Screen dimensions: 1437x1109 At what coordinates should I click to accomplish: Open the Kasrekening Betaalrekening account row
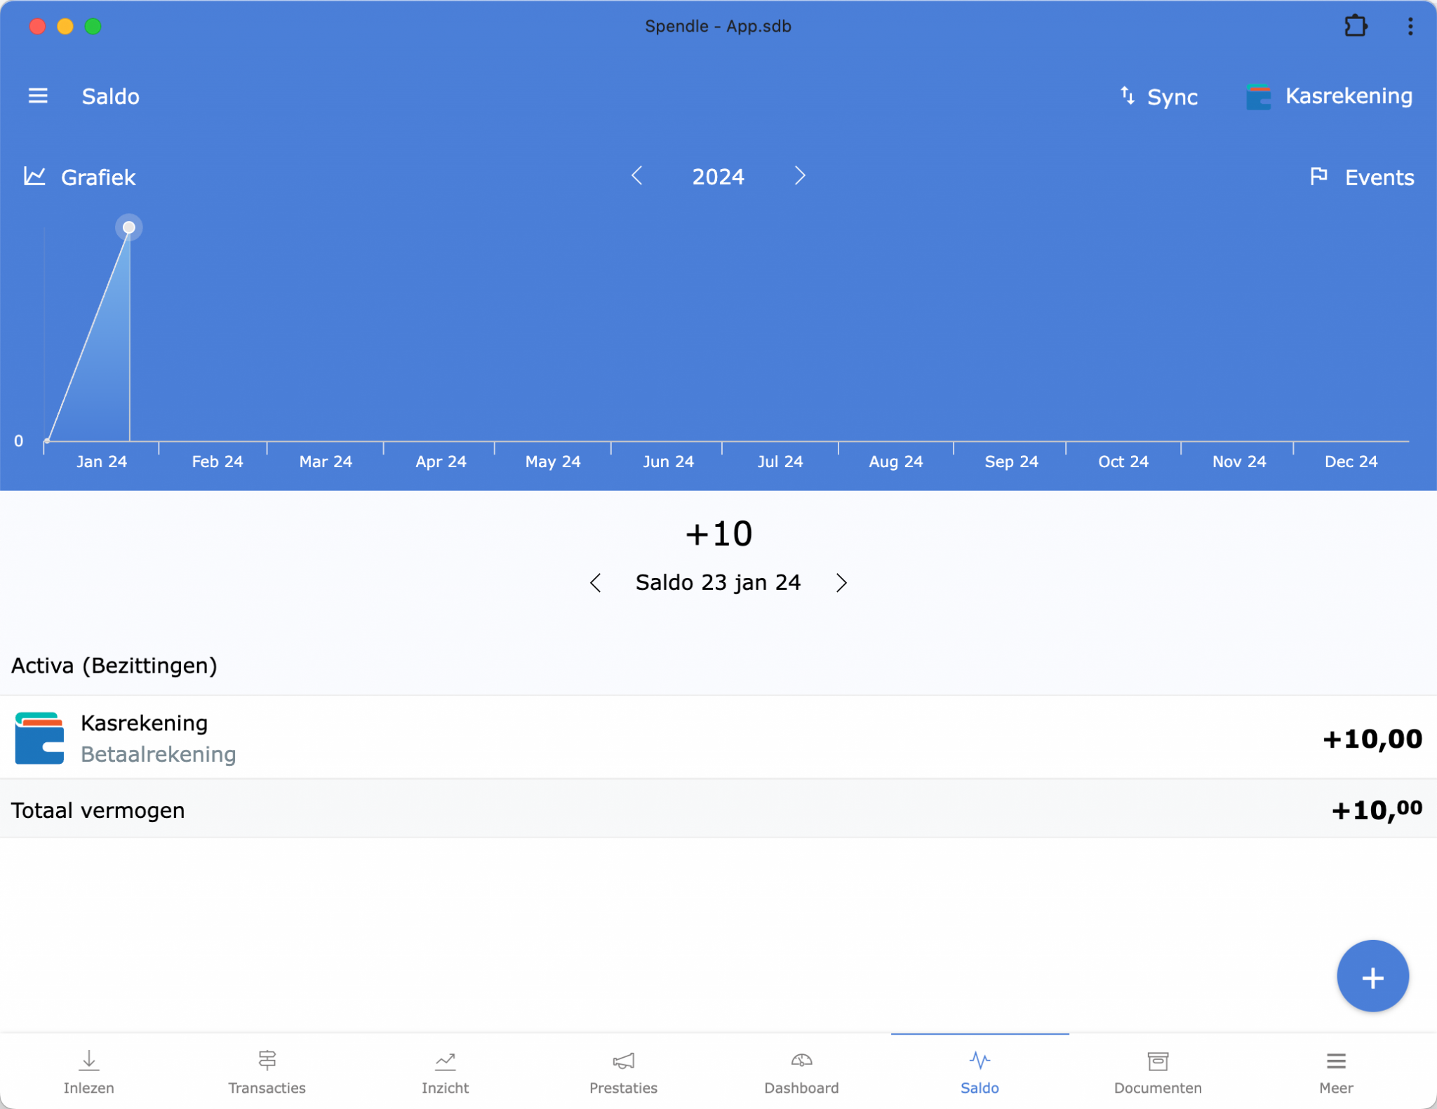718,738
